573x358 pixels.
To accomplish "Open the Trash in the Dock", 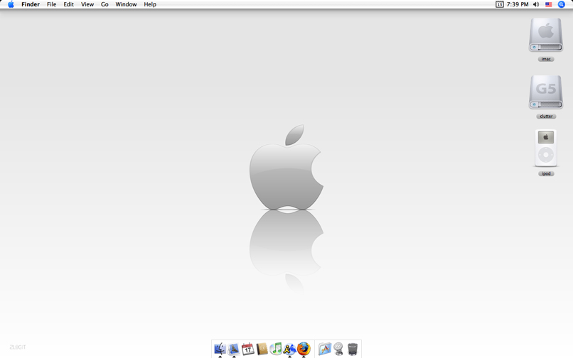I will (x=353, y=349).
